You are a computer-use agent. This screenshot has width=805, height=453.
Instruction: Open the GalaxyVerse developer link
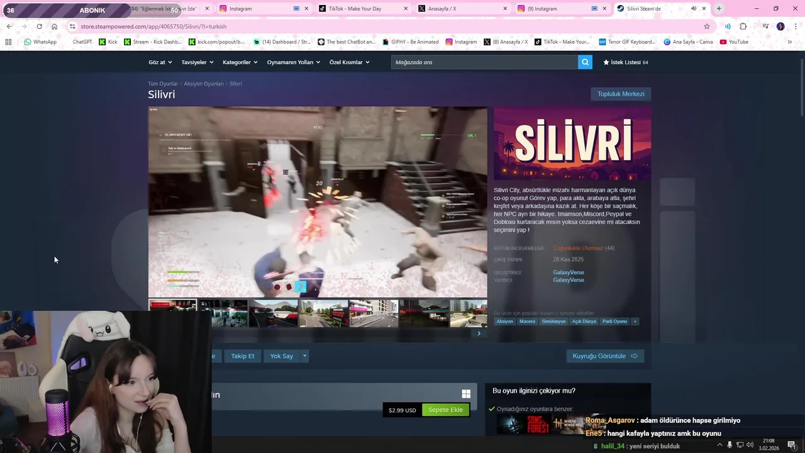click(x=569, y=272)
